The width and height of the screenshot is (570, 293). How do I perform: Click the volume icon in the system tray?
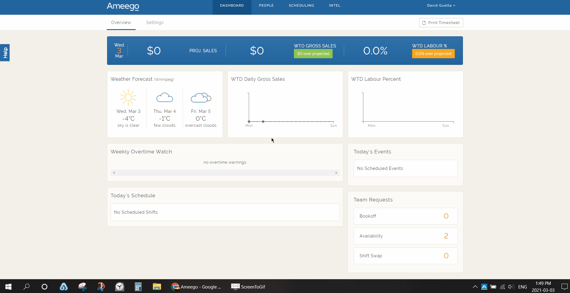[511, 287]
